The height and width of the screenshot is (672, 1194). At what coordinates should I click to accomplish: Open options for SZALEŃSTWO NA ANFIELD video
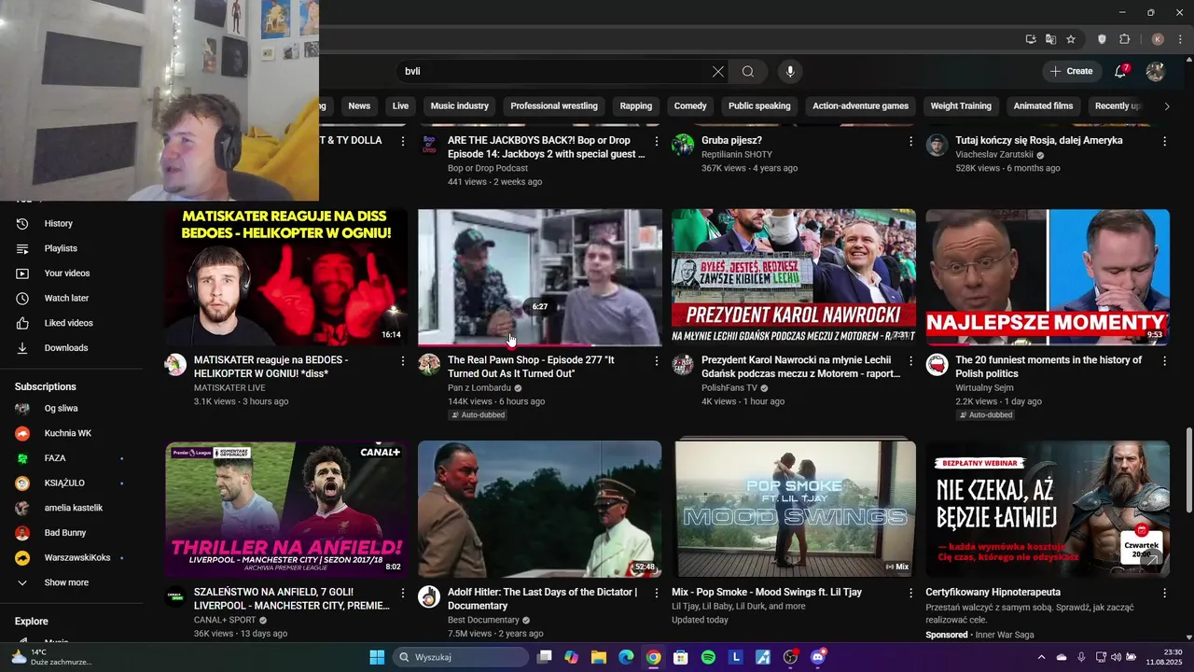click(403, 594)
